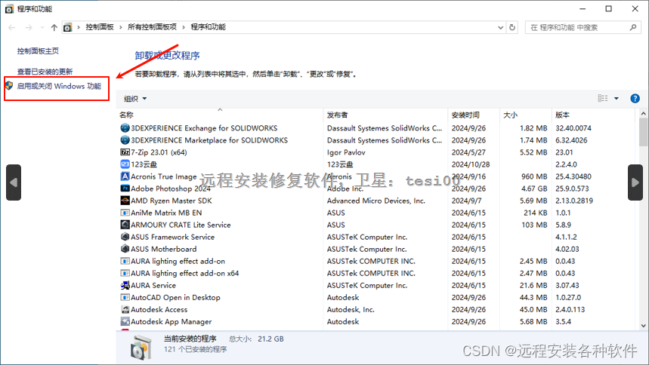This screenshot has width=649, height=365.
Task: Select 程序和功能 breadcrumb segment
Action: click(x=209, y=27)
